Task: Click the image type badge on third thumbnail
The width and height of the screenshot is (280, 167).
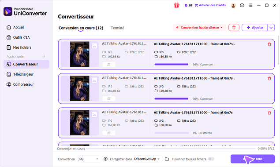Action: pyautogui.click(x=94, y=114)
